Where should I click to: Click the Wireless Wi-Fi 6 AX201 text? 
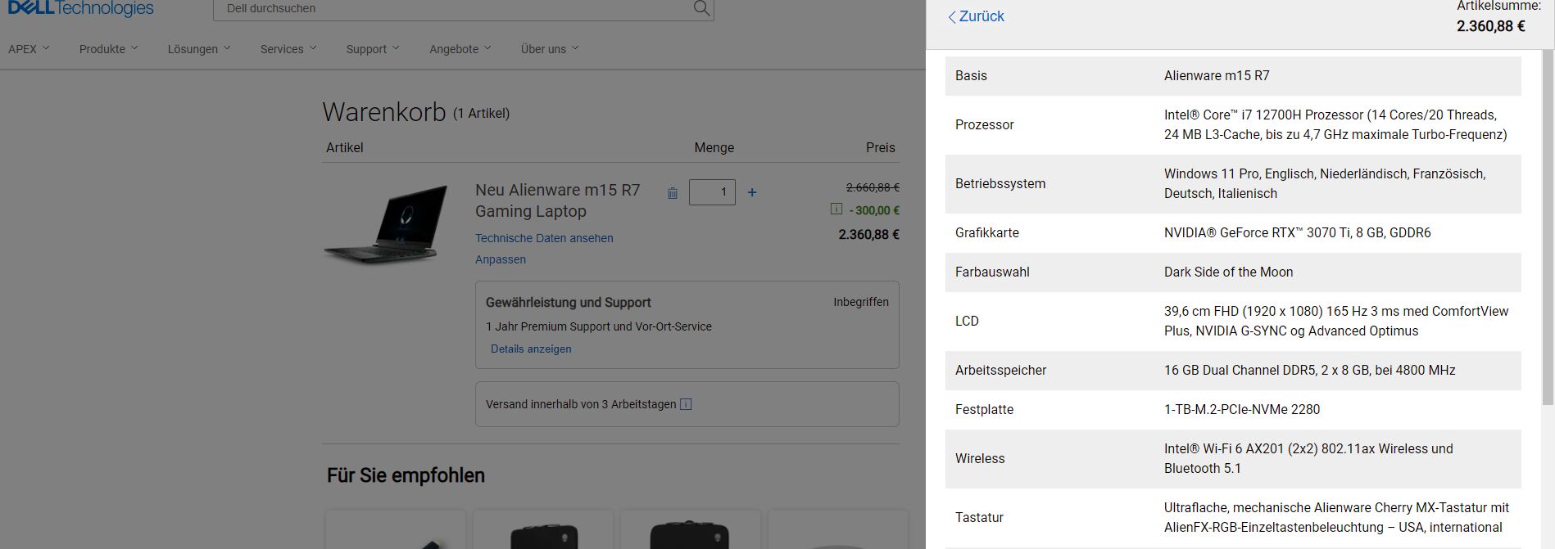[1308, 458]
